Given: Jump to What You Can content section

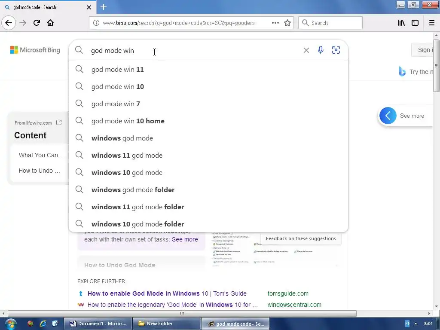Looking at the screenshot, I should (x=41, y=155).
